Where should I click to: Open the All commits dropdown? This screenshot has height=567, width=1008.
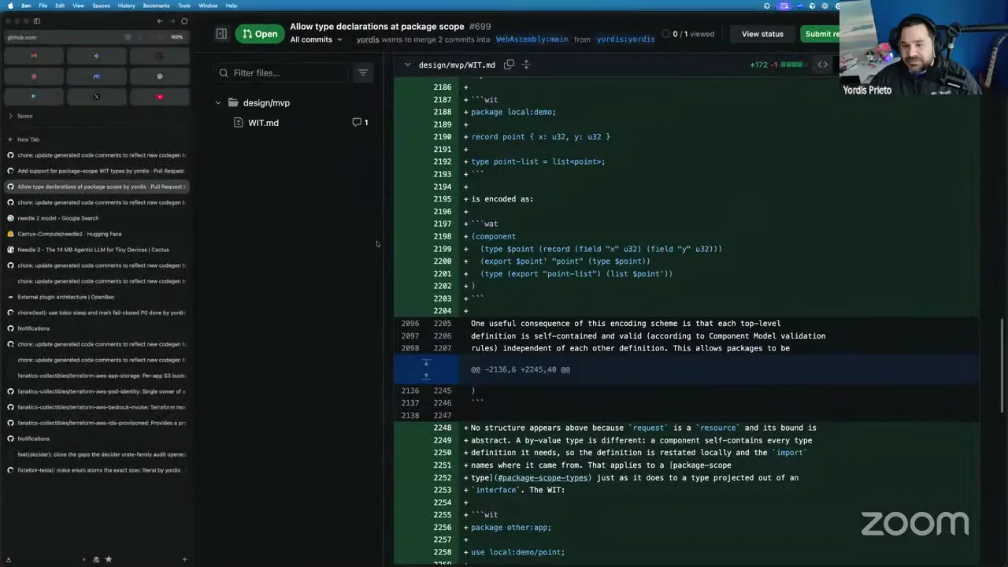(x=317, y=39)
